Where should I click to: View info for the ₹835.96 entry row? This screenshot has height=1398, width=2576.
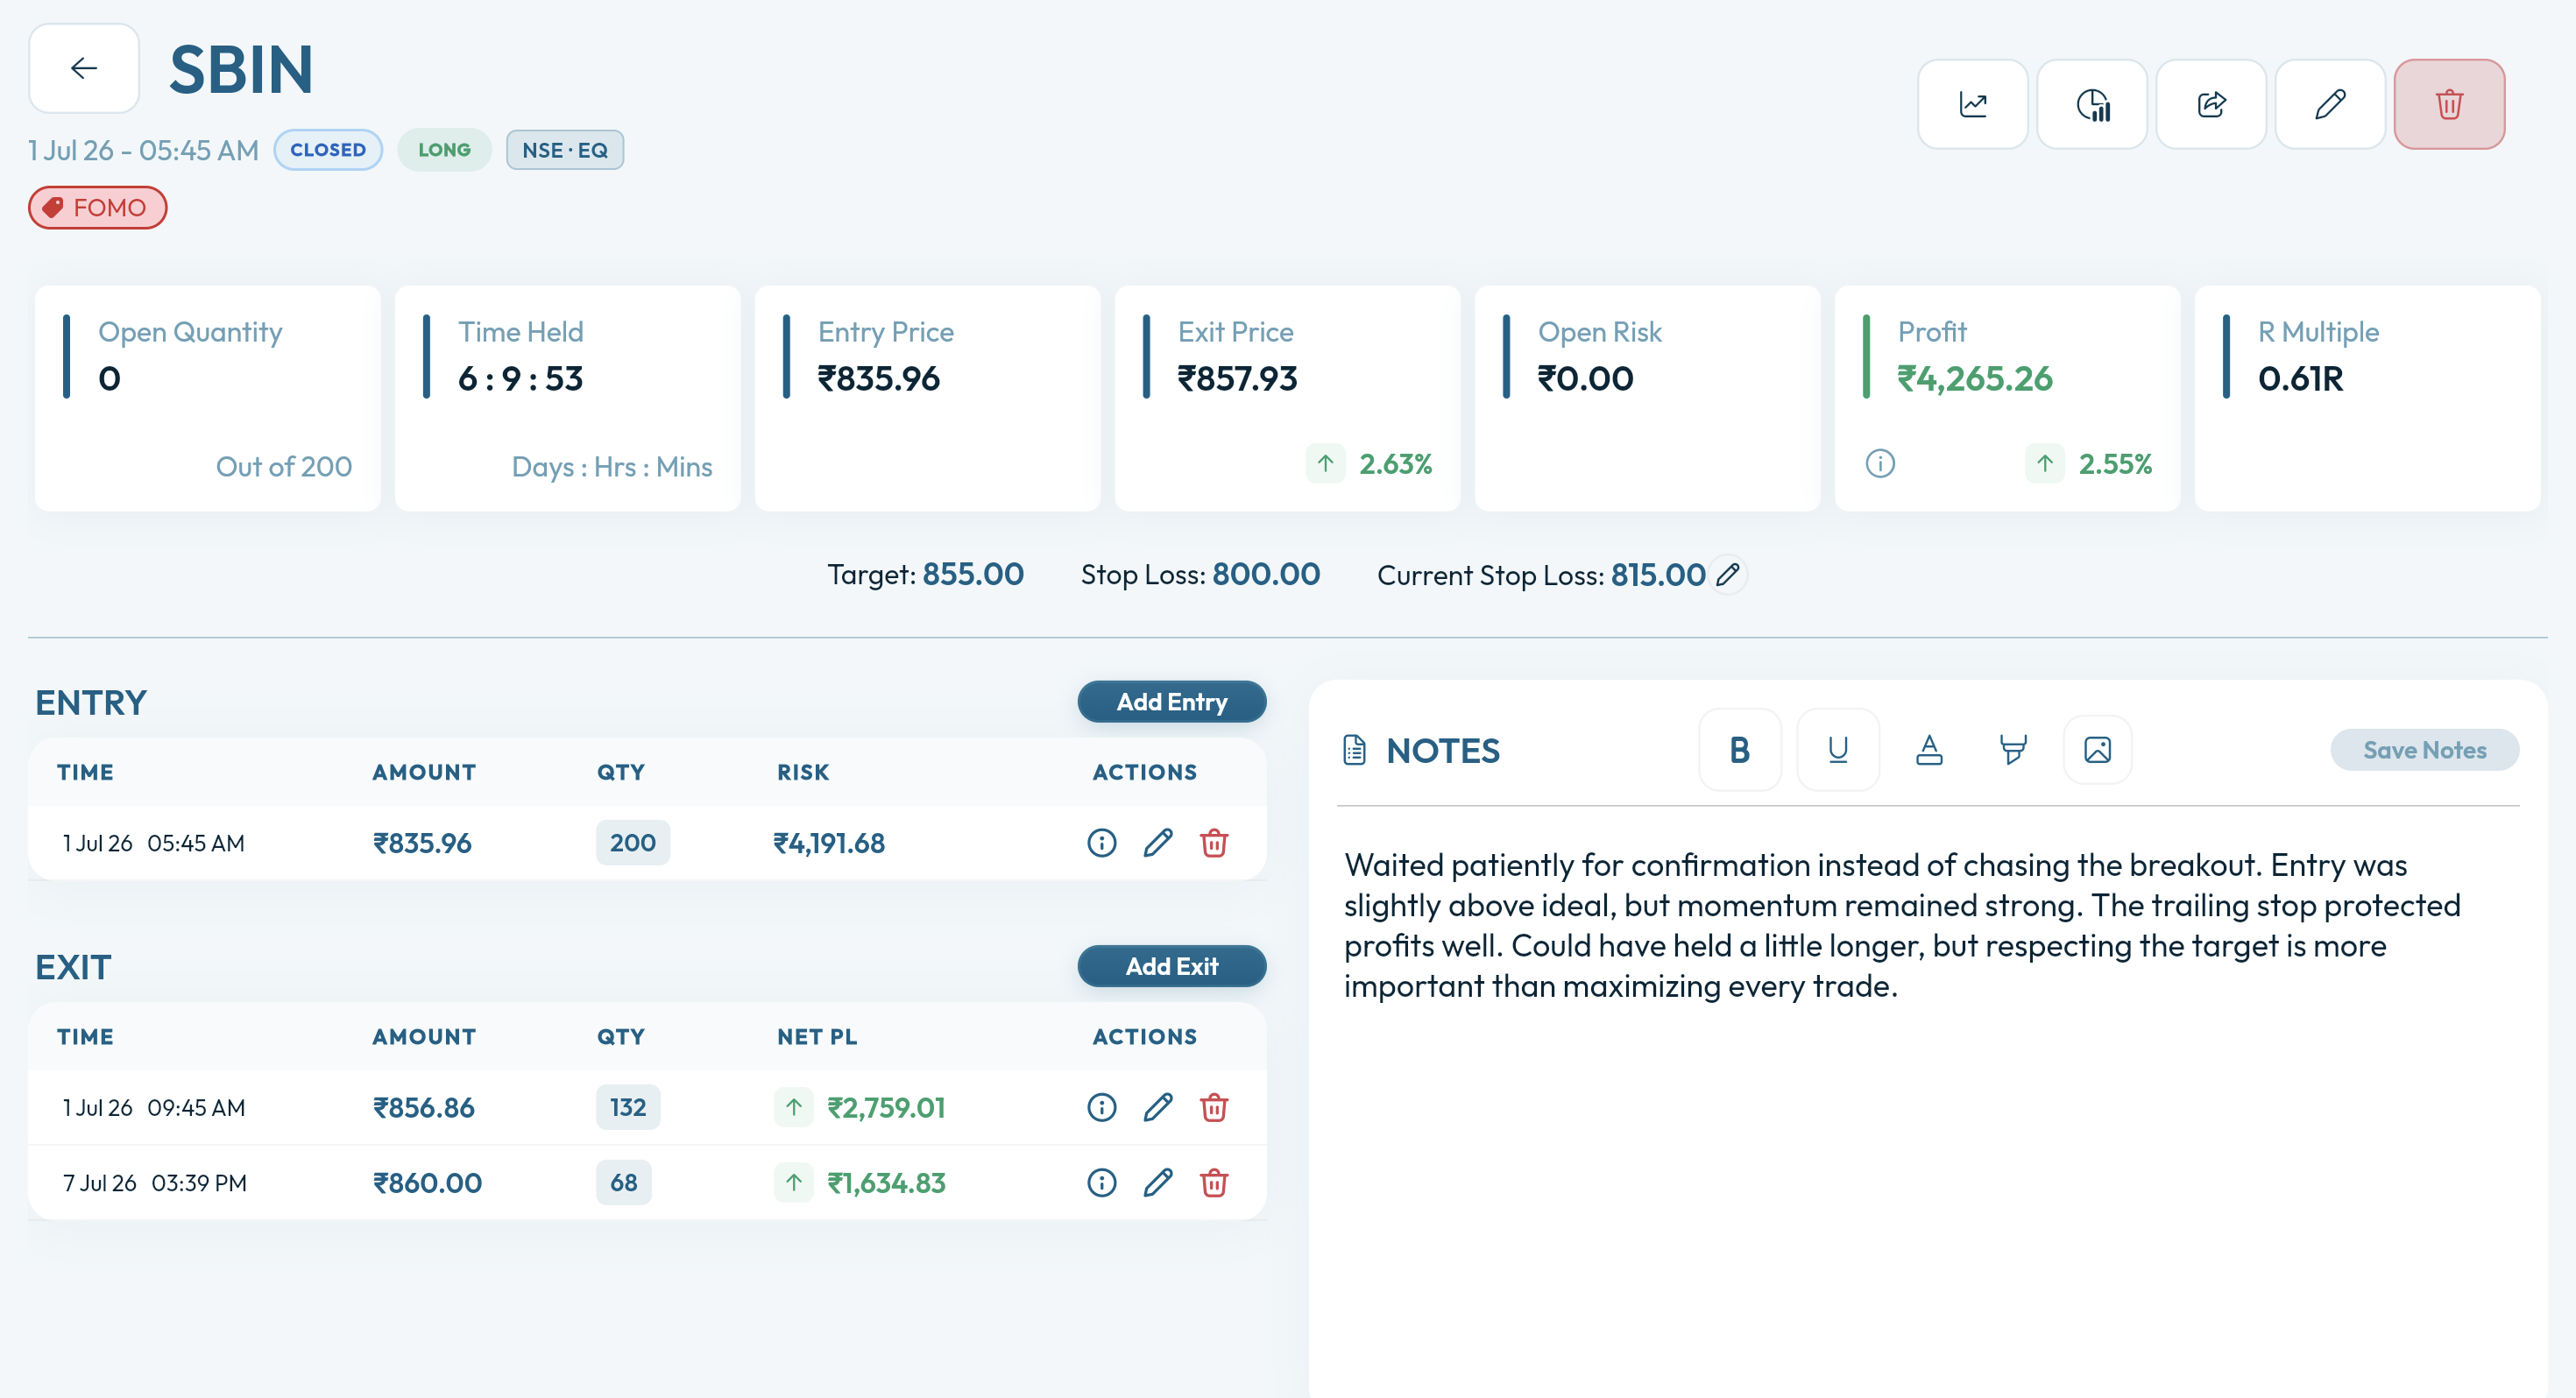(1101, 843)
